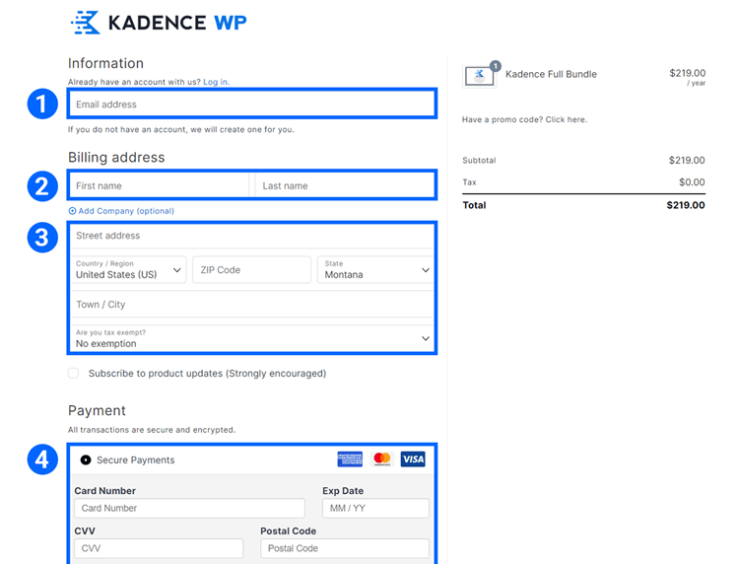Focus the First name field
Viewport: 739px width, 564px height.
click(160, 185)
